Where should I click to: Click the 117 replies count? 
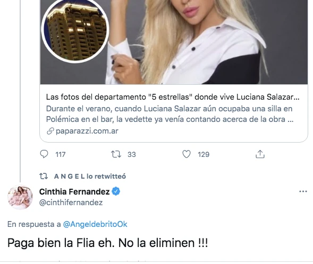tap(60, 154)
